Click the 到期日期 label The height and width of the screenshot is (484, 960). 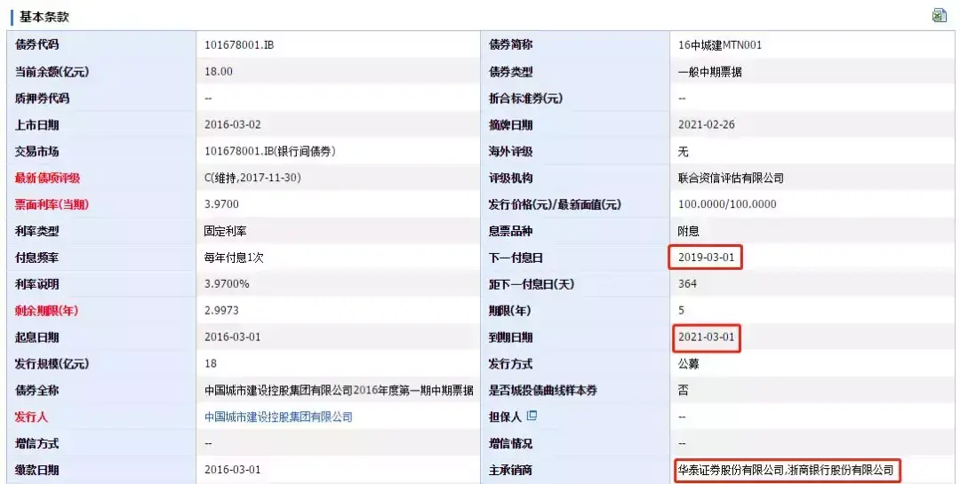[x=510, y=337]
